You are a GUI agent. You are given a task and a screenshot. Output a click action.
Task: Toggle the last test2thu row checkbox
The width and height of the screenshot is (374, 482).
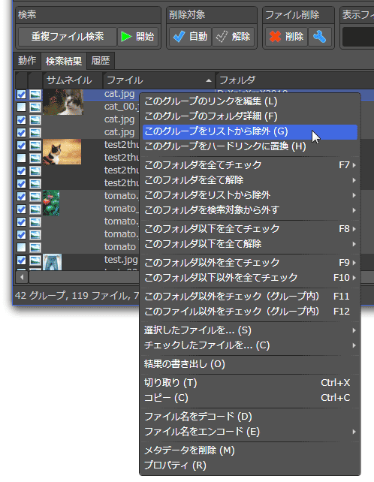pos(21,183)
